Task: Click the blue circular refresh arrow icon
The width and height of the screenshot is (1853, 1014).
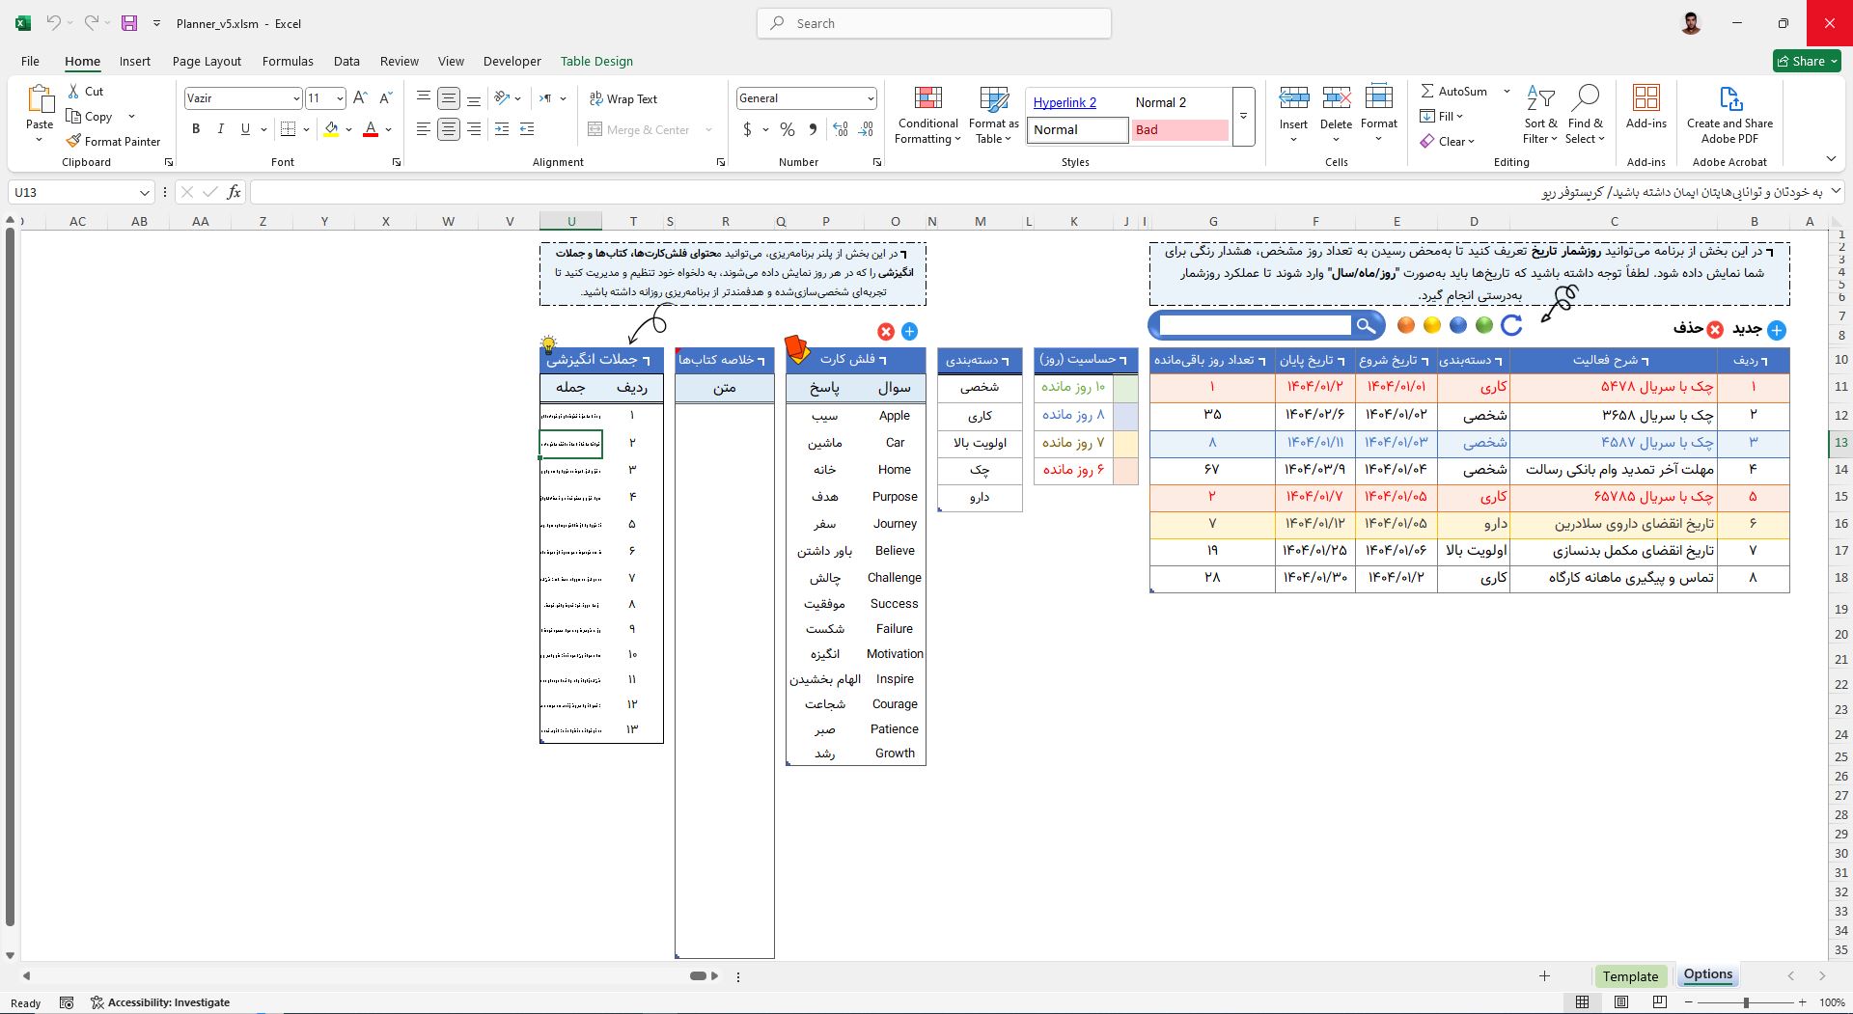Action: pyautogui.click(x=1511, y=326)
